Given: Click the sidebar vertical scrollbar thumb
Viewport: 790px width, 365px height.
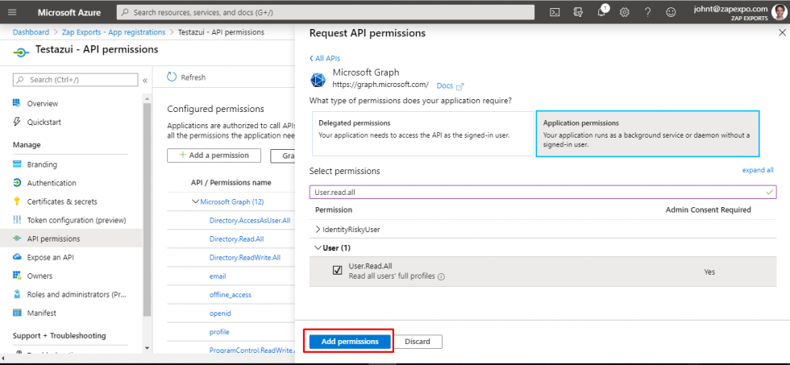Looking at the screenshot, I should (147, 209).
